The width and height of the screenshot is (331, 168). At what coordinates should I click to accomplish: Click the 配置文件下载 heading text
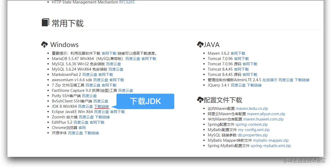tap(223, 100)
